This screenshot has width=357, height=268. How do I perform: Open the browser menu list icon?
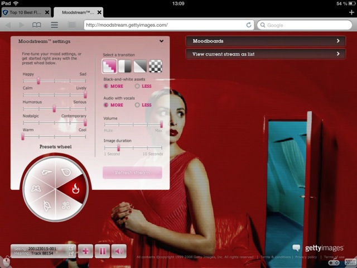[x=54, y=25]
